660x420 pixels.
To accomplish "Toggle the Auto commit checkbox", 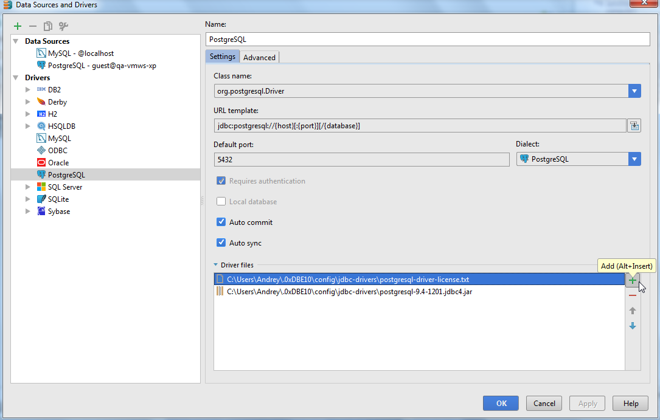I will click(221, 222).
